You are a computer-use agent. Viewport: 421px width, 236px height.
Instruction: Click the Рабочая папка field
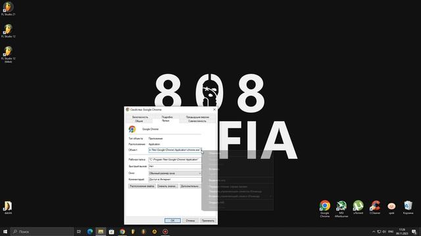(175, 159)
